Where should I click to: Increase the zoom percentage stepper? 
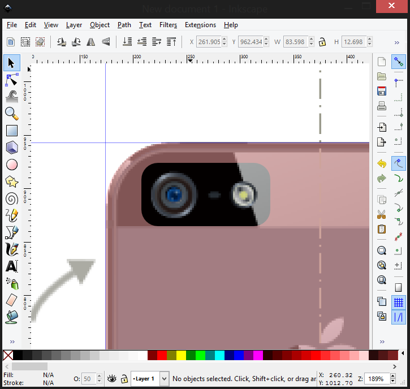point(392,376)
